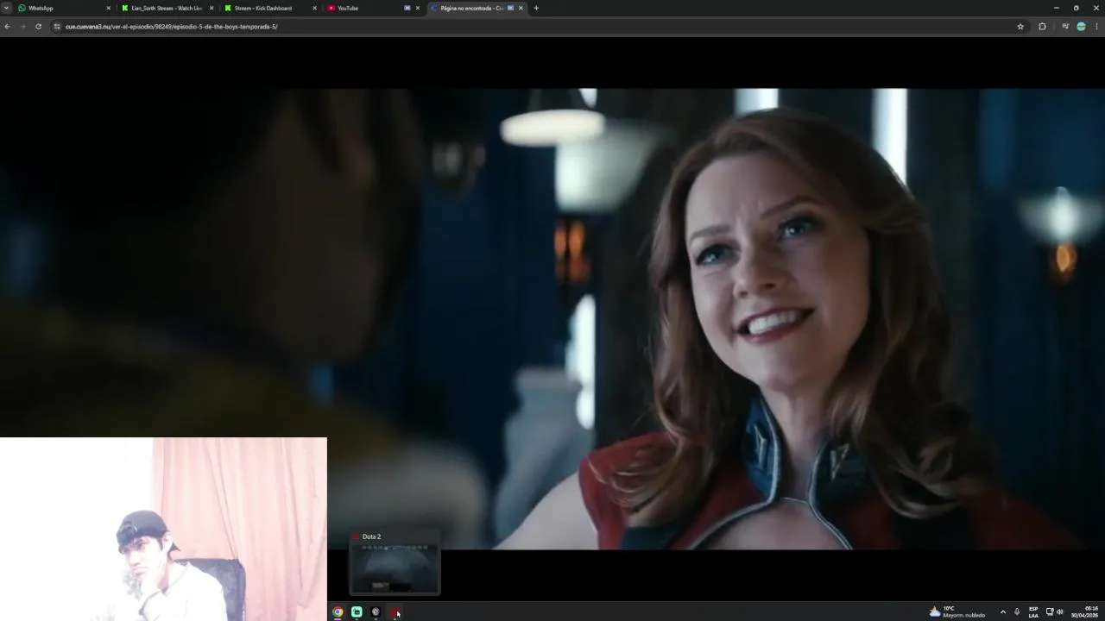Open the browser extensions menu
The height and width of the screenshot is (621, 1105).
pyautogui.click(x=1042, y=27)
